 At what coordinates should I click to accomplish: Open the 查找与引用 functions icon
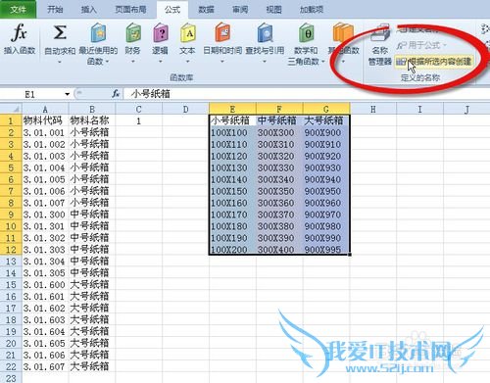[265, 33]
